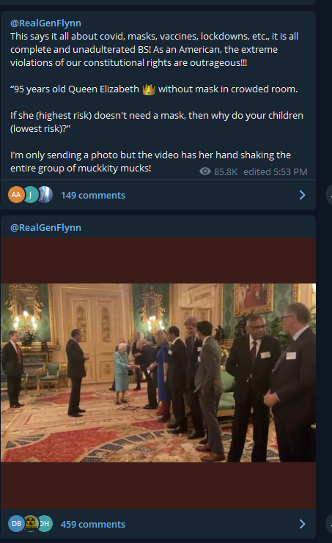Click the eye views icon beside 85.8K

point(205,171)
